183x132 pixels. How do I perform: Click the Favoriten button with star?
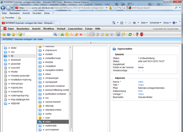8,18
